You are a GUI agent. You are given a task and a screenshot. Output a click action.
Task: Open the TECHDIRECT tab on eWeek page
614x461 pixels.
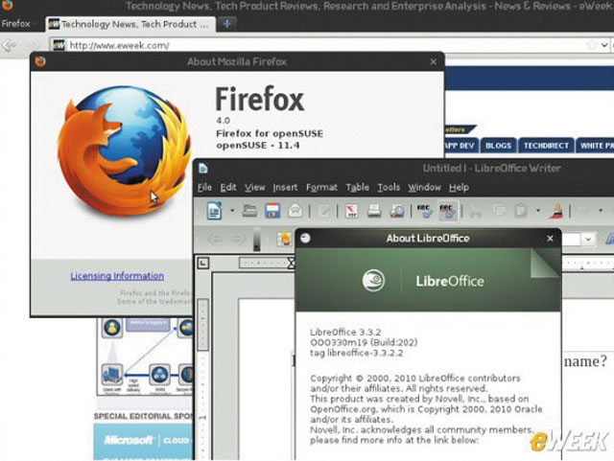click(x=546, y=146)
